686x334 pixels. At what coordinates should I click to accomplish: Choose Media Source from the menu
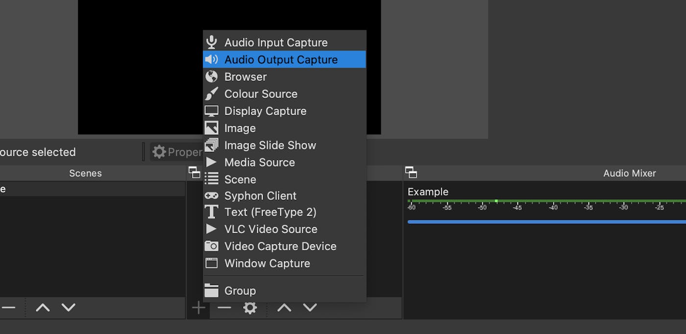[284, 162]
